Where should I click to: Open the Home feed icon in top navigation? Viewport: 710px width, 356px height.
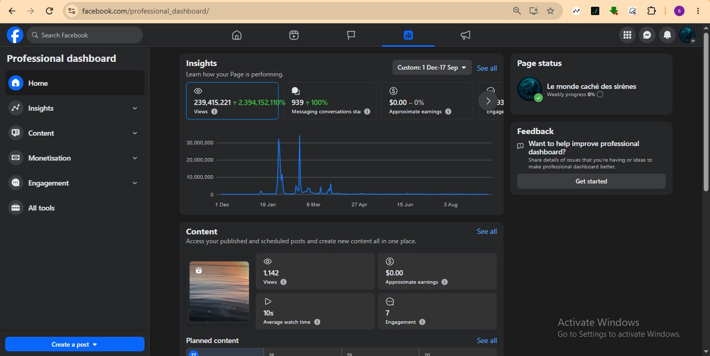(236, 35)
